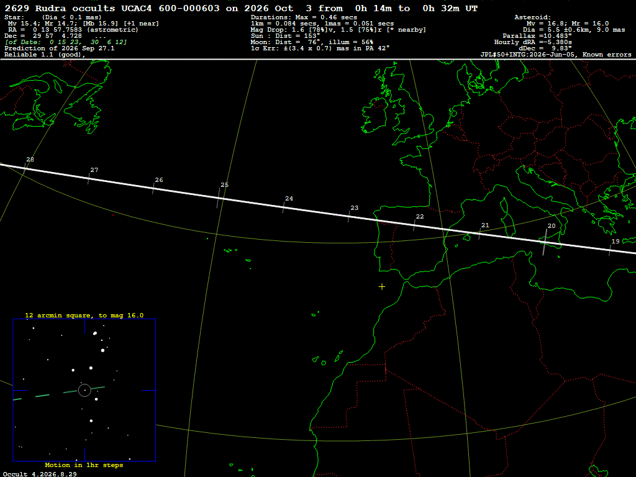Image resolution: width=636 pixels, height=477 pixels.
Task: Click the asteroid motion dashed track
Action: click(x=59, y=393)
